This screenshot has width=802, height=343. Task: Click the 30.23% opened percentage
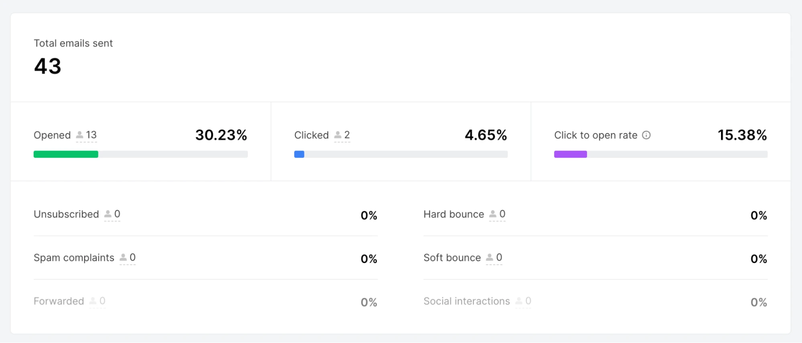(x=221, y=135)
